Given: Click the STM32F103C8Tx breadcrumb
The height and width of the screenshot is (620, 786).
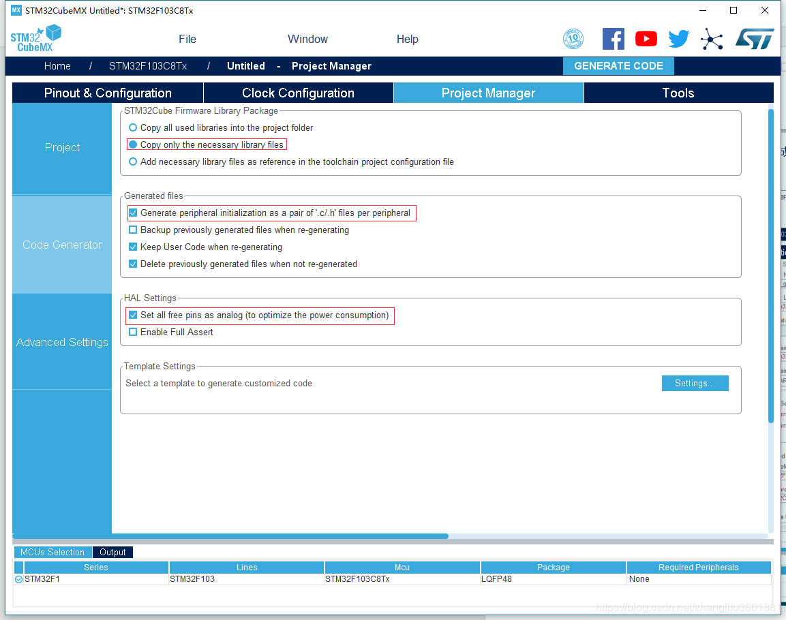Looking at the screenshot, I should pyautogui.click(x=148, y=66).
